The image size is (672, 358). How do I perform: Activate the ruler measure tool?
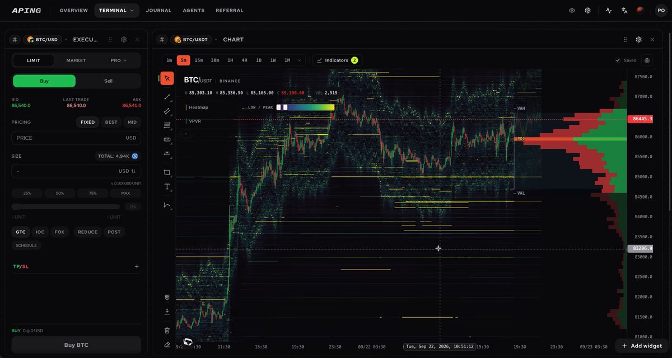(x=167, y=139)
